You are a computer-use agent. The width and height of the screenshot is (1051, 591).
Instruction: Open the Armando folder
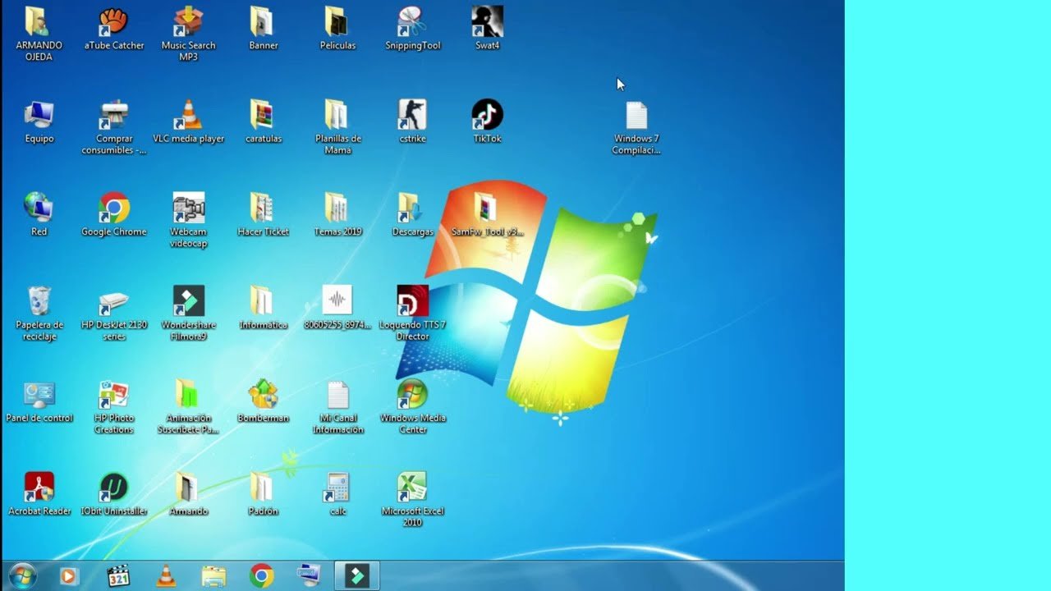(188, 494)
